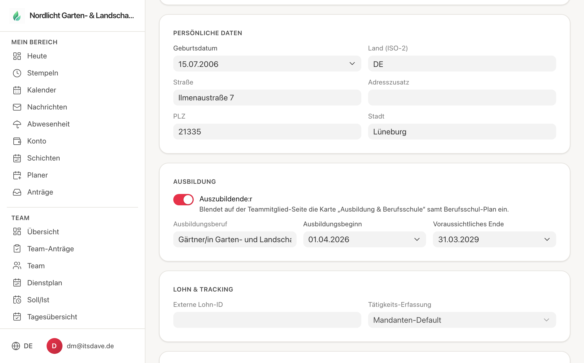
Task: Go to the Abwesenheit page
Action: [x=48, y=124]
